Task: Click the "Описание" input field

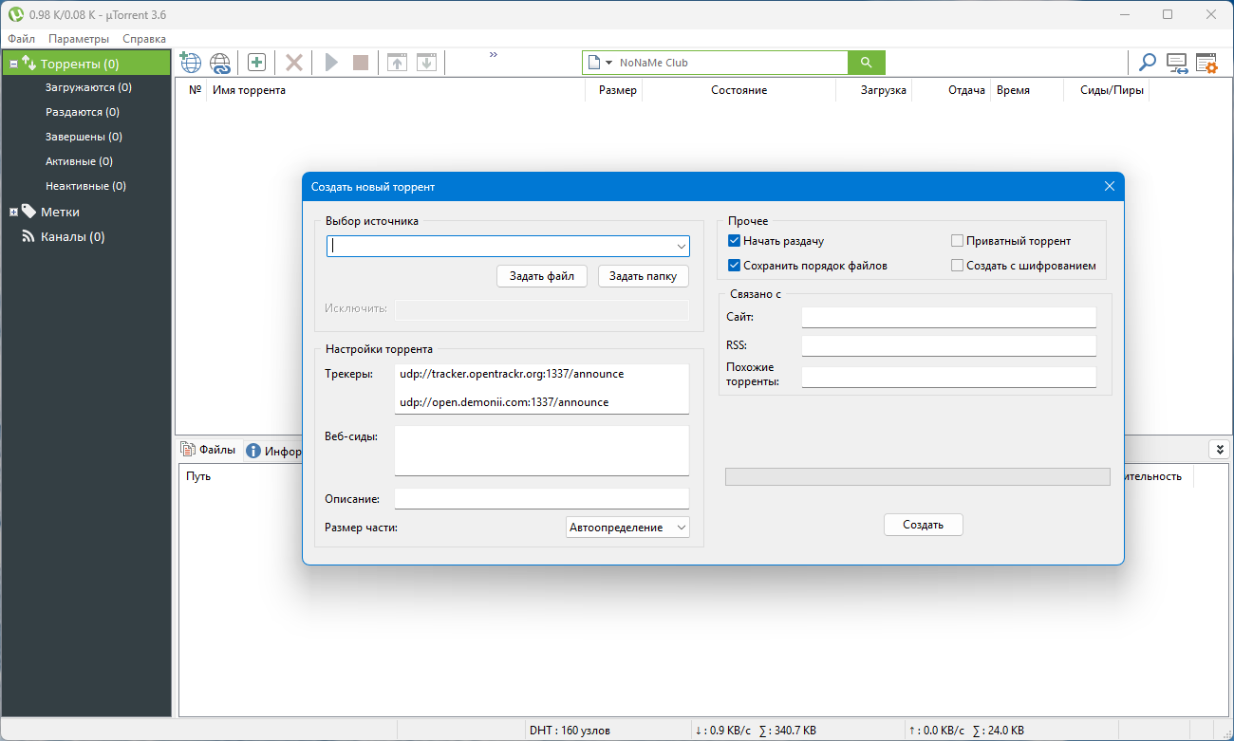Action: (x=541, y=499)
